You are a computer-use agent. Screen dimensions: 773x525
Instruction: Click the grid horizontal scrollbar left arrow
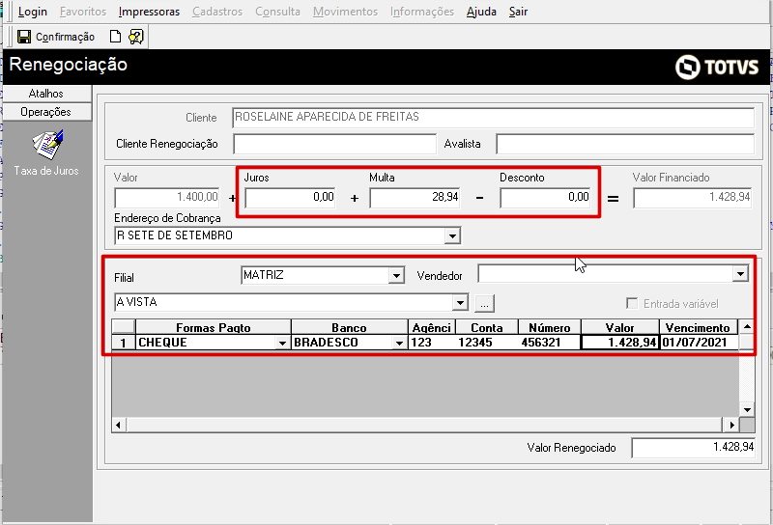click(x=118, y=425)
